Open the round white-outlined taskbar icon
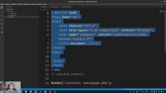The height and width of the screenshot is (93, 166). pyautogui.click(x=55, y=92)
